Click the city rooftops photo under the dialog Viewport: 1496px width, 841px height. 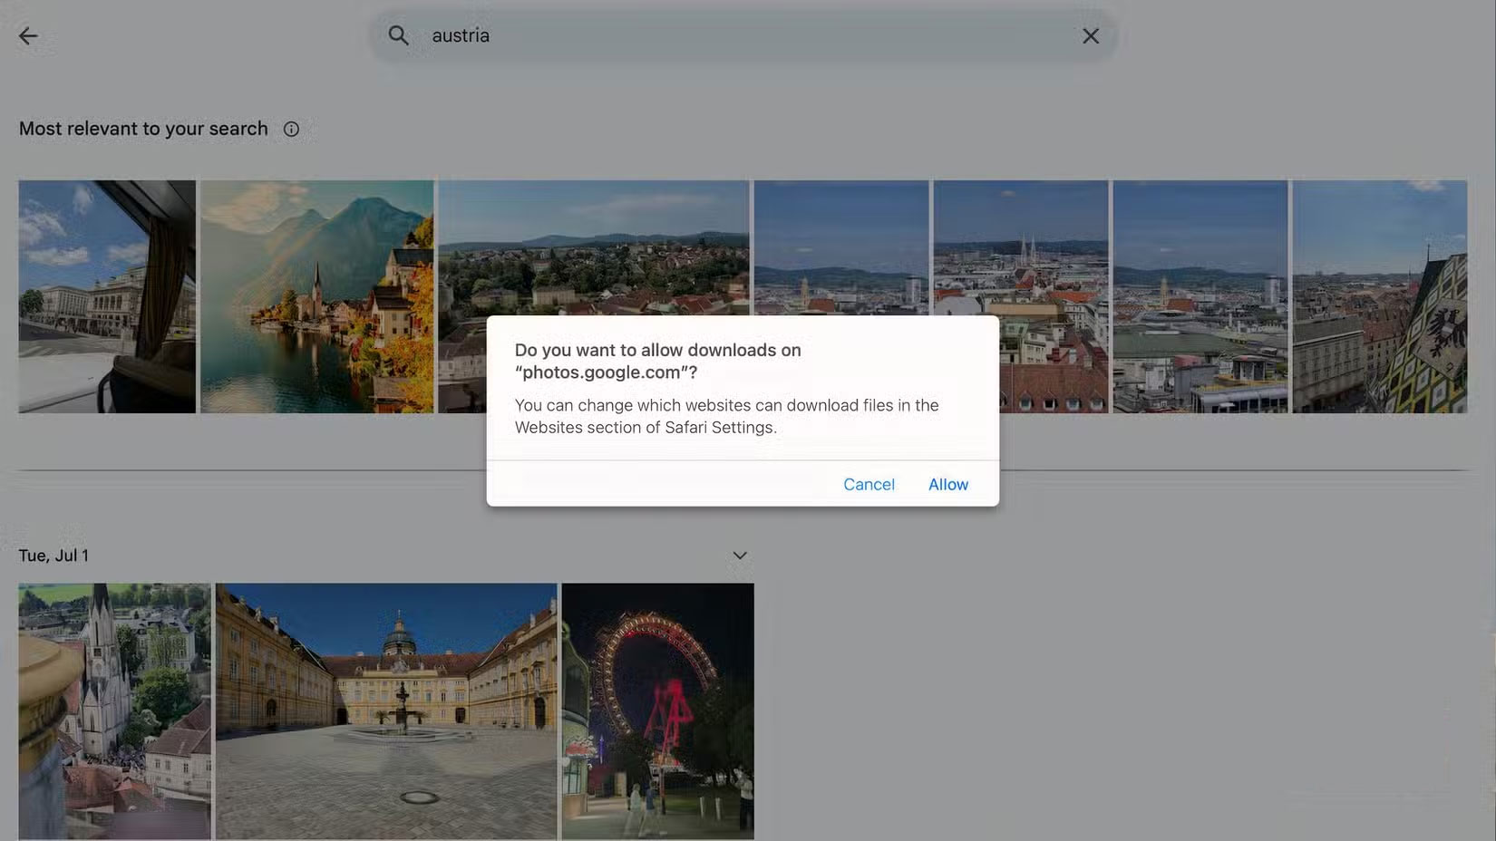pos(841,245)
